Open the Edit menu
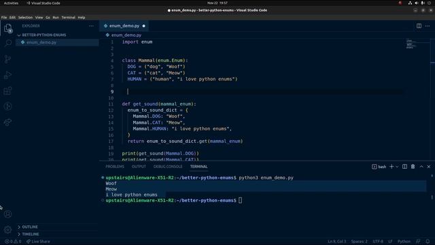This screenshot has height=245, width=435. click(12, 17)
